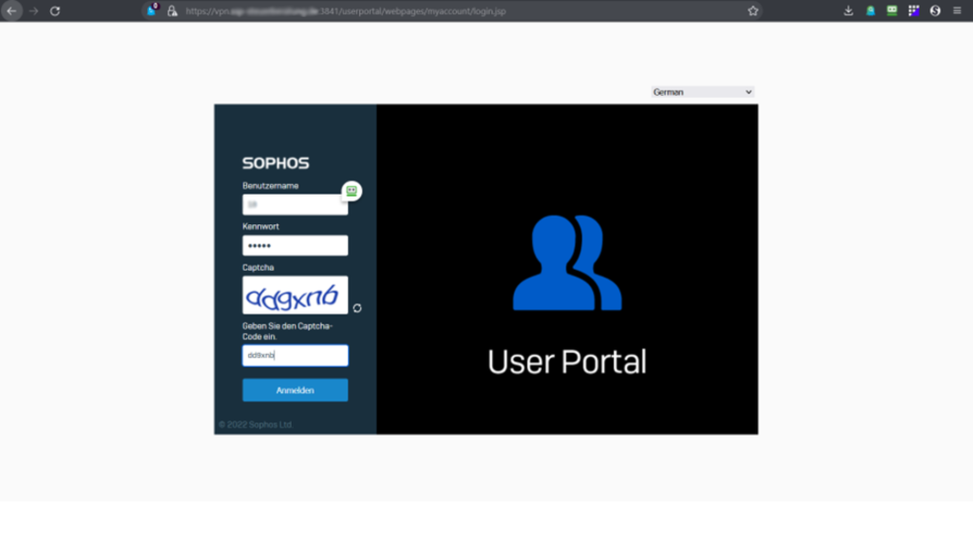
Task: Open the green padlock extension
Action: point(870,11)
